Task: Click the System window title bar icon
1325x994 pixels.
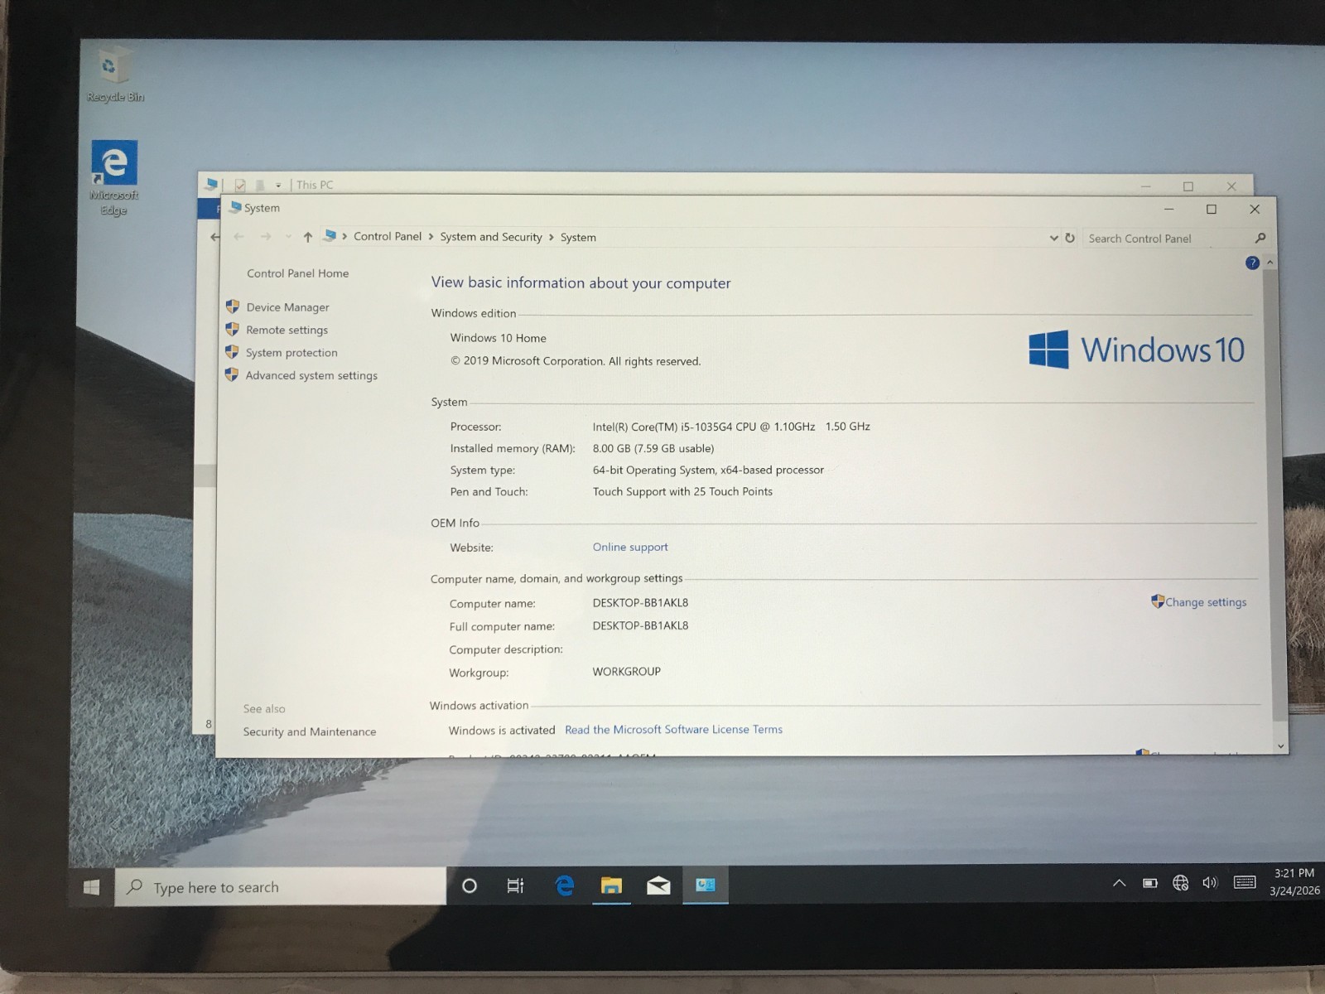Action: point(235,207)
